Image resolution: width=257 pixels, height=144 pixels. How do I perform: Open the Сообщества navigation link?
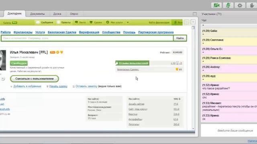[x=111, y=32]
